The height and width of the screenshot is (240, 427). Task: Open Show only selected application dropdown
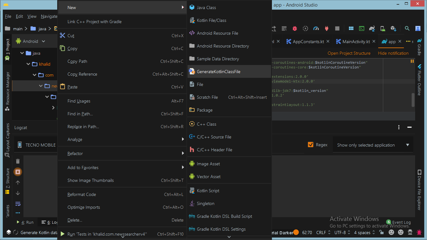pos(373,145)
